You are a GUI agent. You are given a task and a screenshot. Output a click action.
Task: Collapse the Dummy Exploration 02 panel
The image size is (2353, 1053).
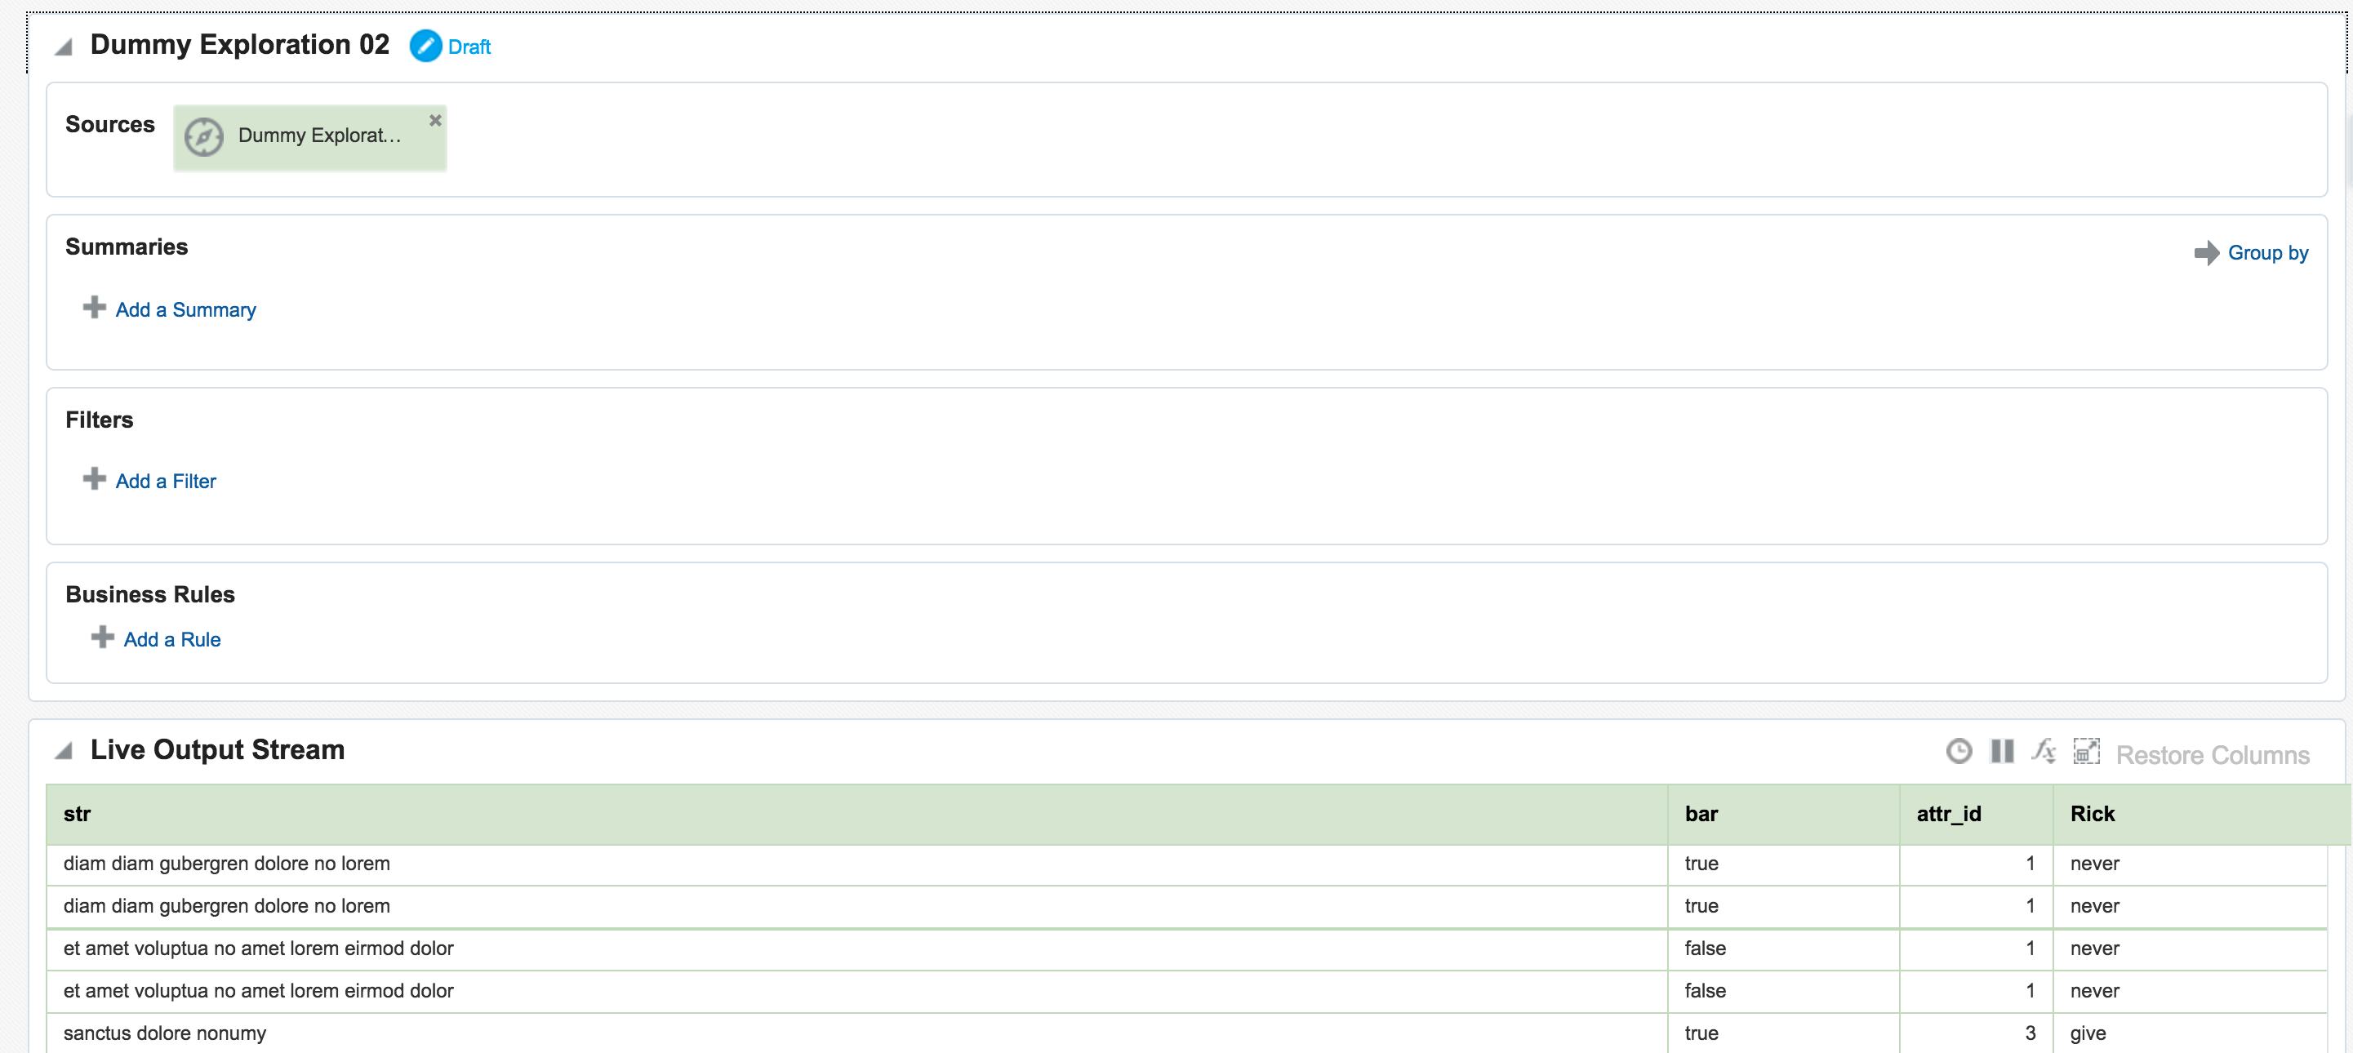(64, 47)
